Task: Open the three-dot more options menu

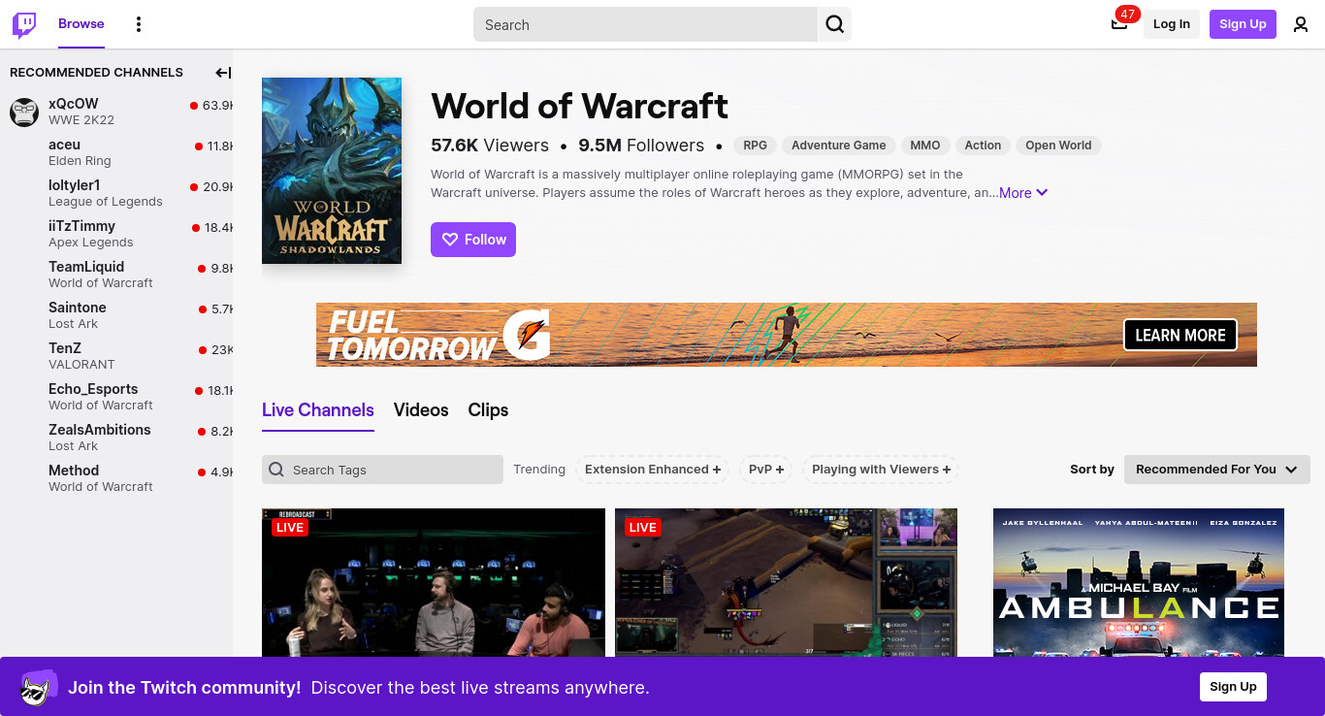Action: (x=139, y=24)
